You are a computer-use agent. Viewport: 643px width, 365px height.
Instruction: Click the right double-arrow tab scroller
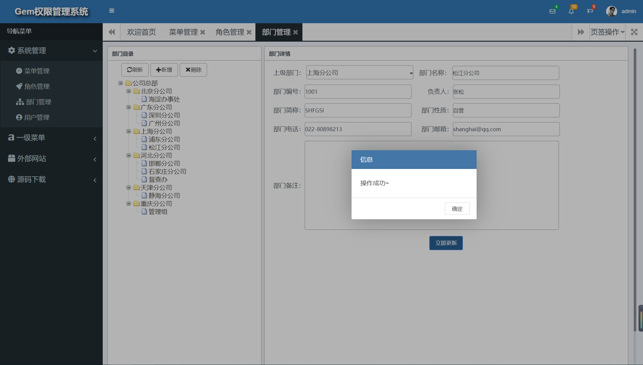point(580,32)
